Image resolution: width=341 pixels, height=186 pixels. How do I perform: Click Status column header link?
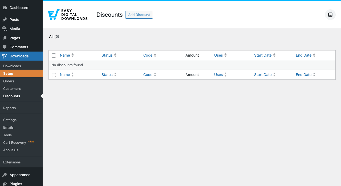click(107, 55)
